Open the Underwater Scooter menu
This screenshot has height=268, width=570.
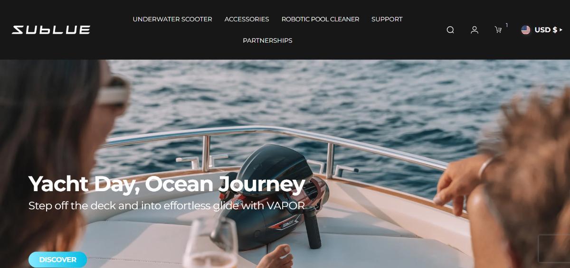[172, 19]
